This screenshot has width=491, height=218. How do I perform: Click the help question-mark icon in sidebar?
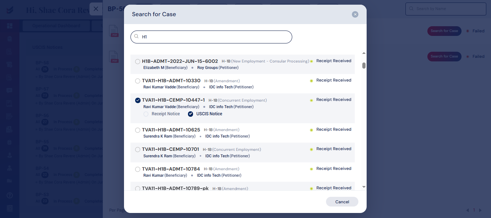coord(10,195)
